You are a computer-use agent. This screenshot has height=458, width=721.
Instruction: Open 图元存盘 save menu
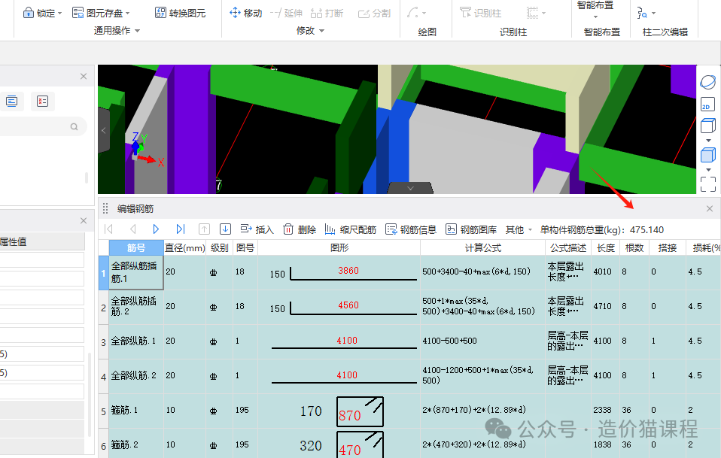point(101,13)
